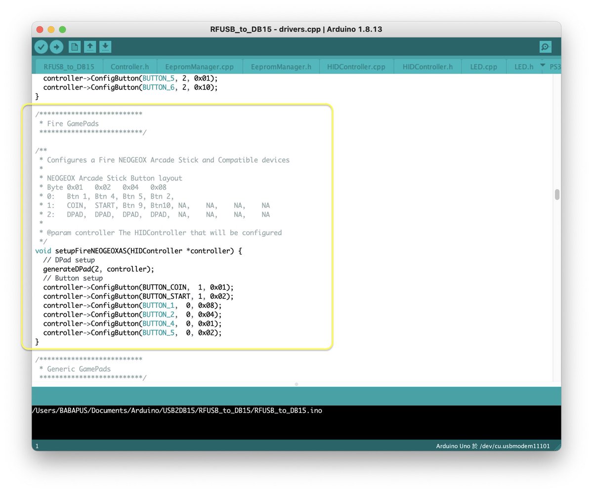Viewport: 593px width, 493px height.
Task: Switch to the EepromManager.cpp tab
Action: [x=200, y=67]
